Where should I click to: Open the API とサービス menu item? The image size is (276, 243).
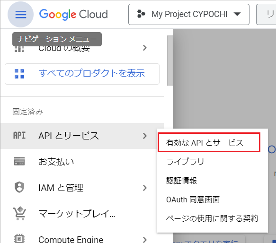click(x=82, y=136)
